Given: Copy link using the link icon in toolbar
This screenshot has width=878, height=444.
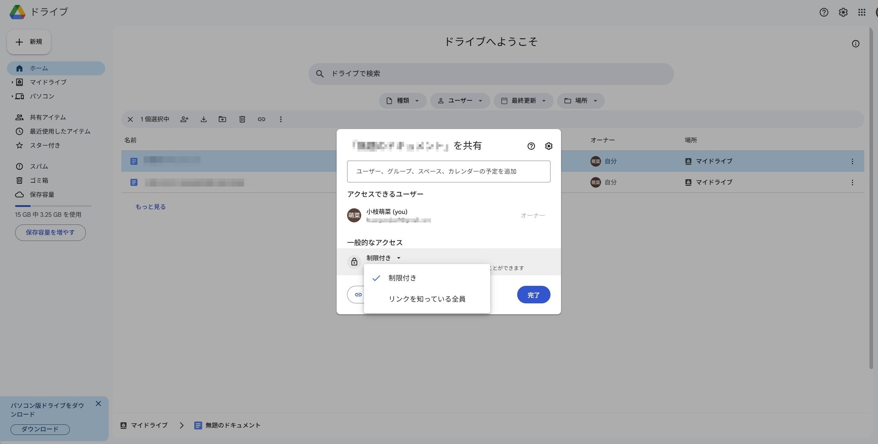Looking at the screenshot, I should pyautogui.click(x=262, y=119).
